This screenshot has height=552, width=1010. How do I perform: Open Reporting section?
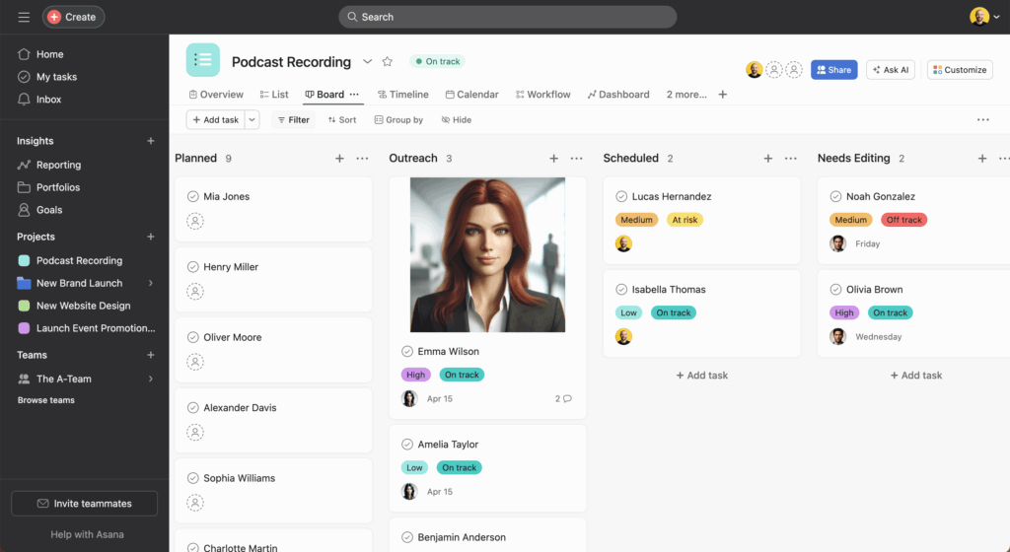point(49,165)
